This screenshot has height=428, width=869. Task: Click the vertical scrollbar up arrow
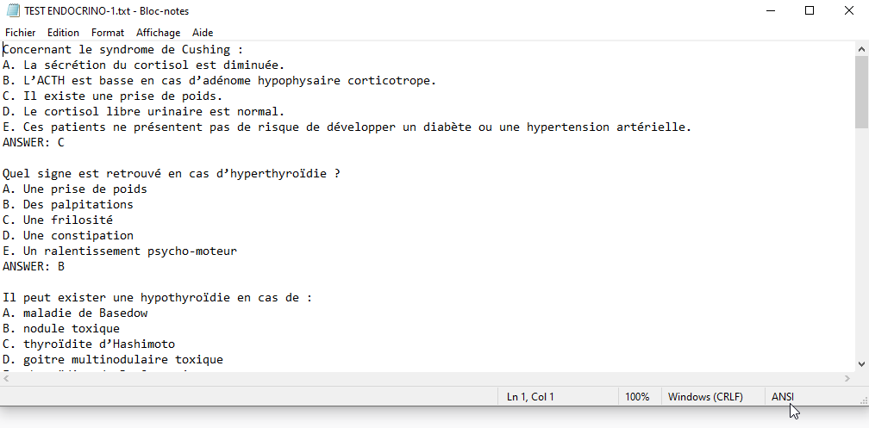click(x=861, y=49)
